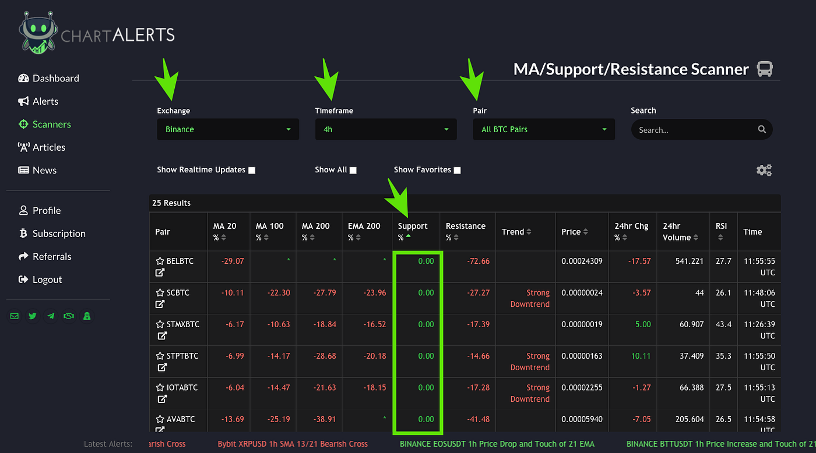
Task: Open the Exchange dropdown showing Binance
Action: 228,129
